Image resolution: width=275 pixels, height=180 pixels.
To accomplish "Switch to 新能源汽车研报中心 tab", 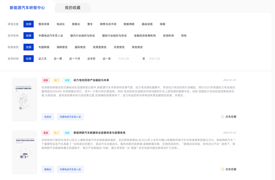I will tap(27, 8).
